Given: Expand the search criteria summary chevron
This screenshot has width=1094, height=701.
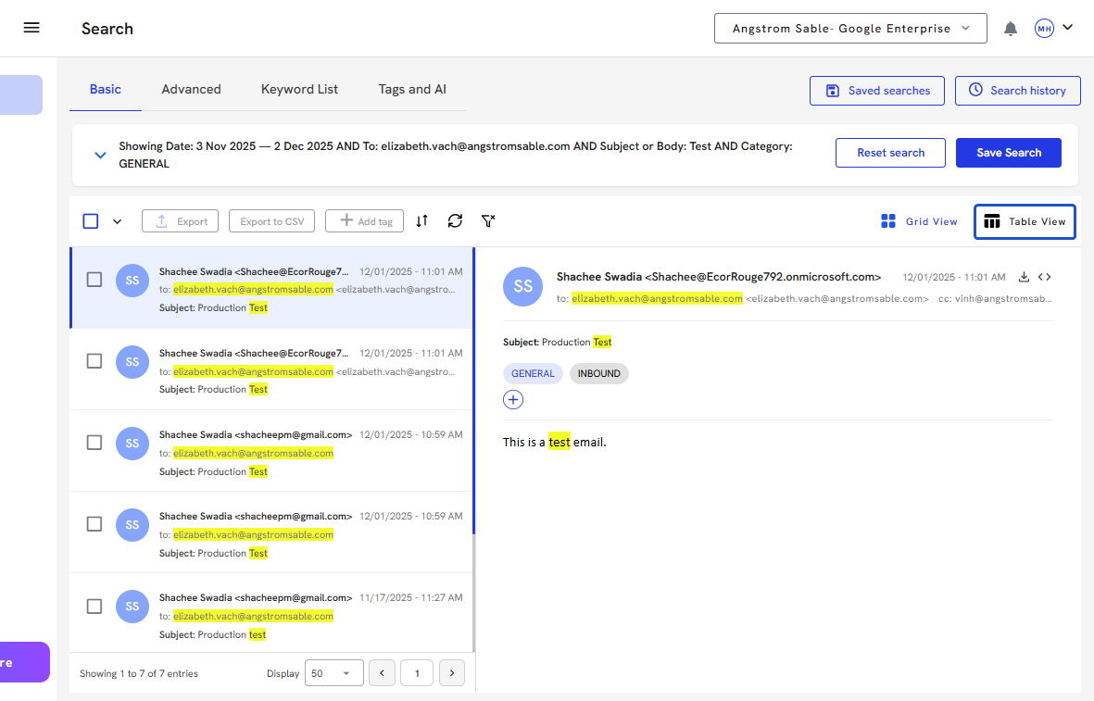Looking at the screenshot, I should point(101,156).
